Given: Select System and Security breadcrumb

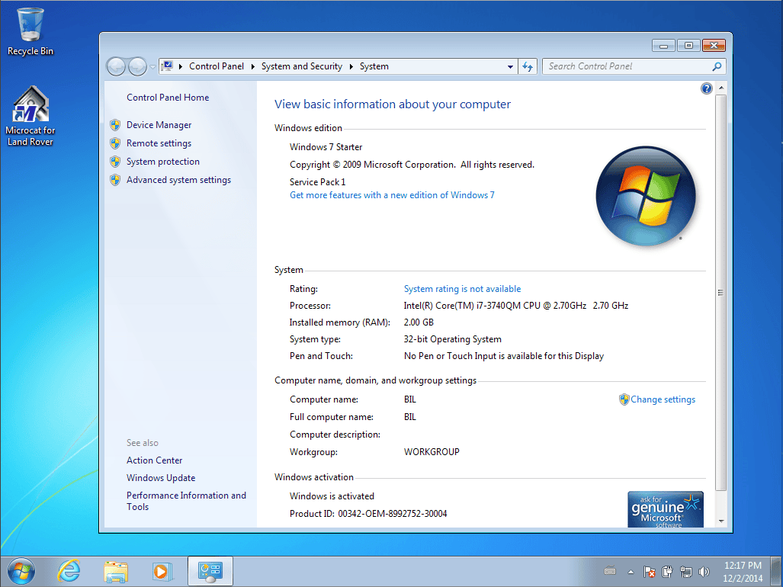Looking at the screenshot, I should tap(302, 66).
